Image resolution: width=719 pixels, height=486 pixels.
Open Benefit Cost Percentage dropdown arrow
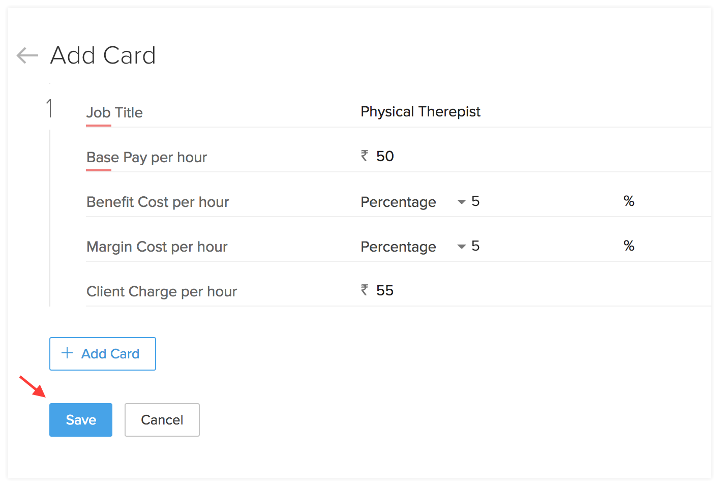[x=461, y=202]
